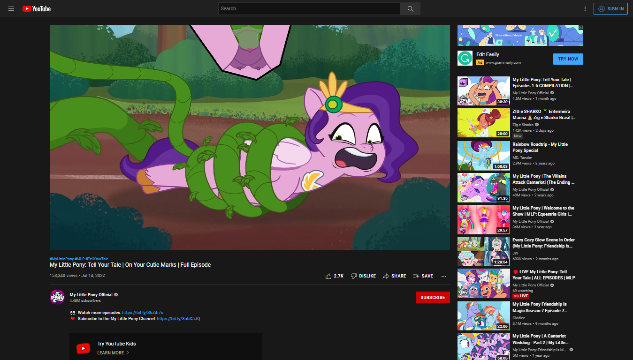Screen dimensions: 633x360
Task: Click Learn More for YouTube Kids
Action: [113, 353]
